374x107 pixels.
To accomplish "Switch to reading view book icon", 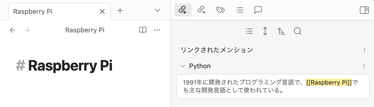I will pyautogui.click(x=143, y=30).
